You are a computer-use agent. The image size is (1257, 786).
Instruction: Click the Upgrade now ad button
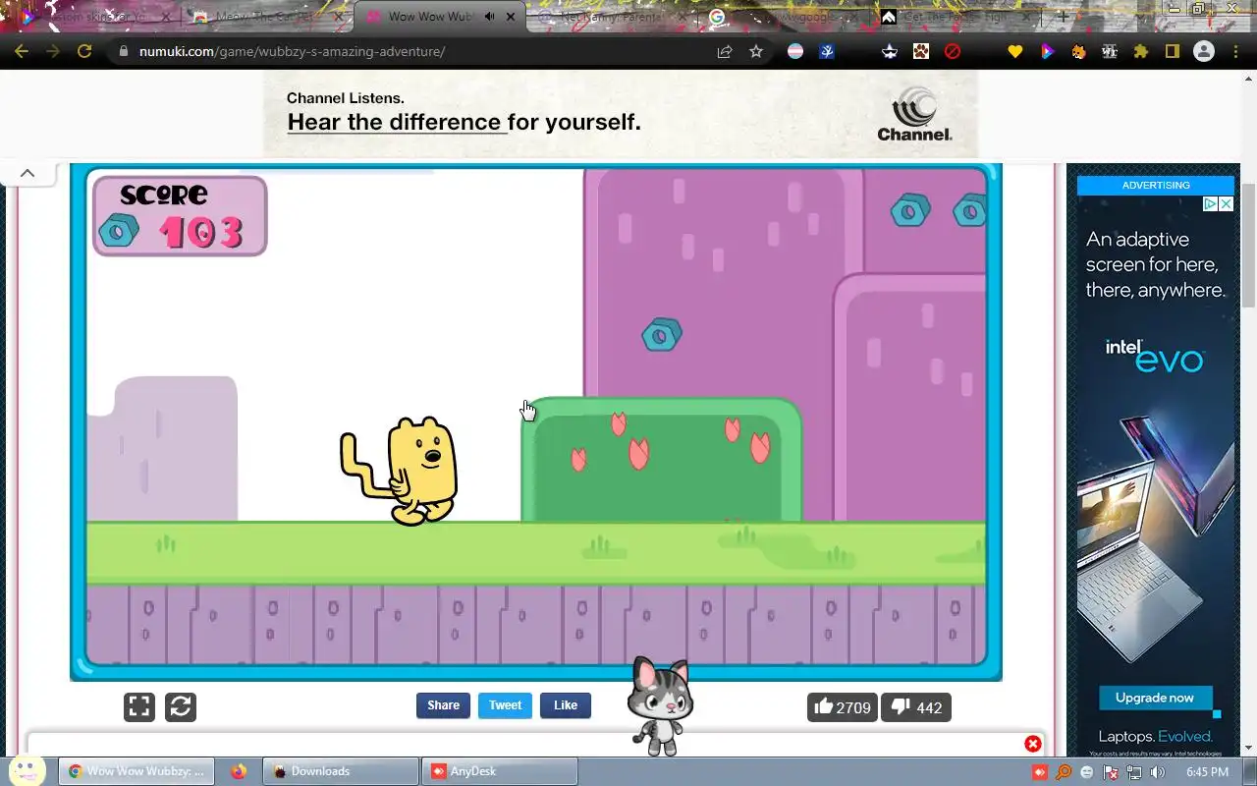coord(1155,698)
